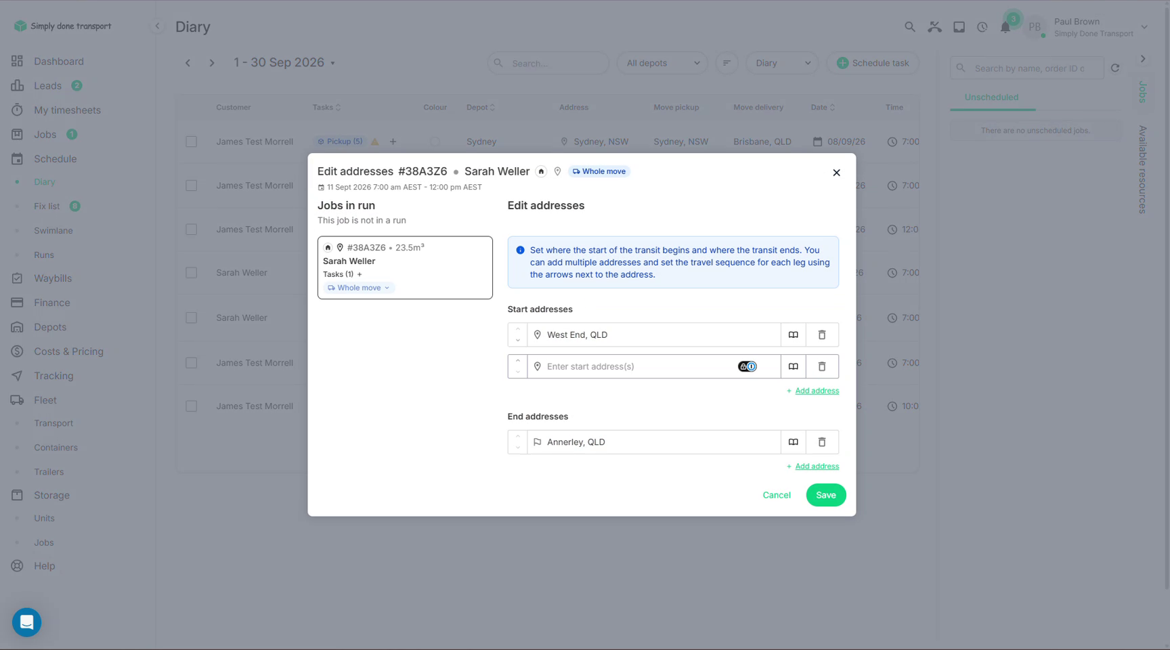Click the password manager icon in start address field

[747, 366]
